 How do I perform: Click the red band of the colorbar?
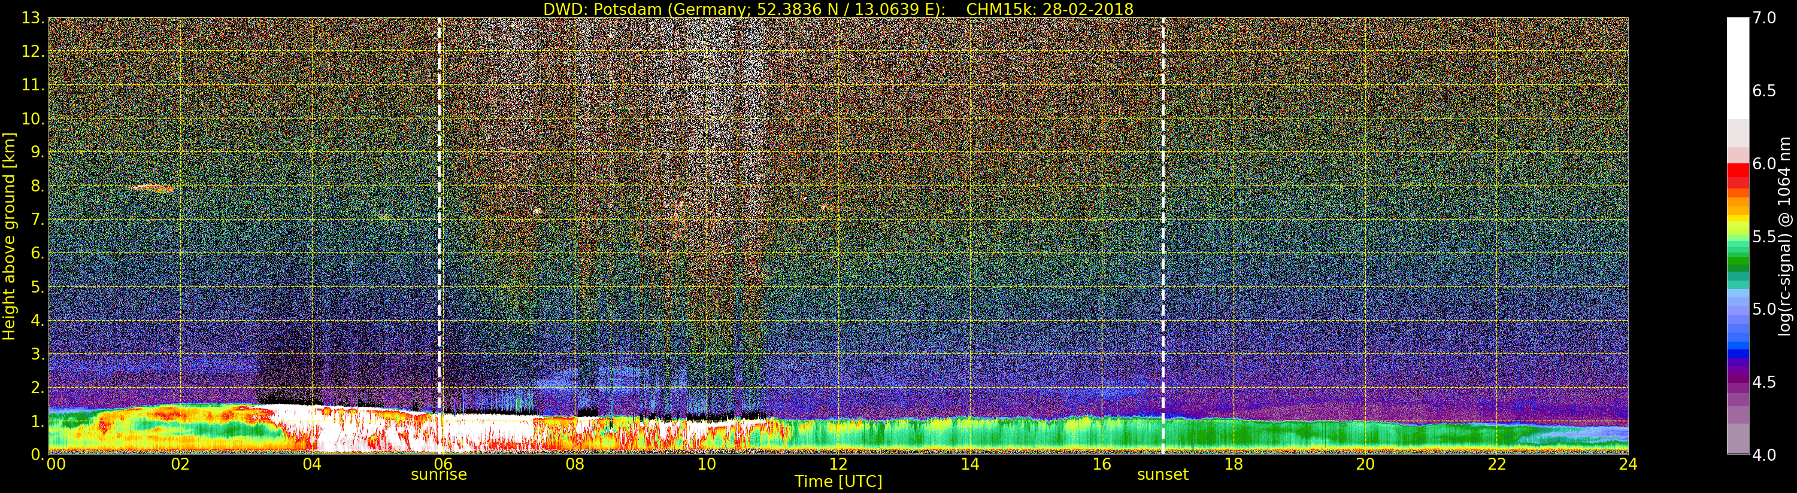coord(1738,176)
